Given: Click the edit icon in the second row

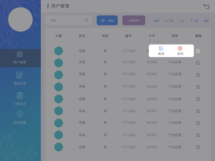Looking at the screenshot, I should (198, 63).
